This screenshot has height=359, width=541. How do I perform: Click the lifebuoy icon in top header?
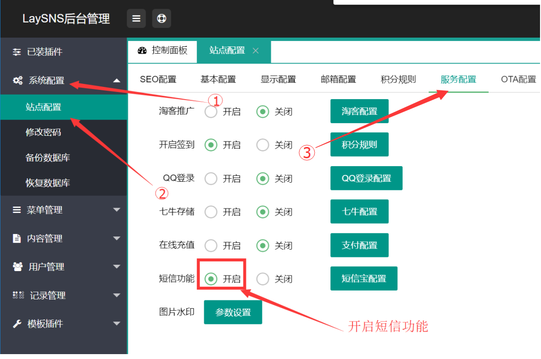pos(161,19)
